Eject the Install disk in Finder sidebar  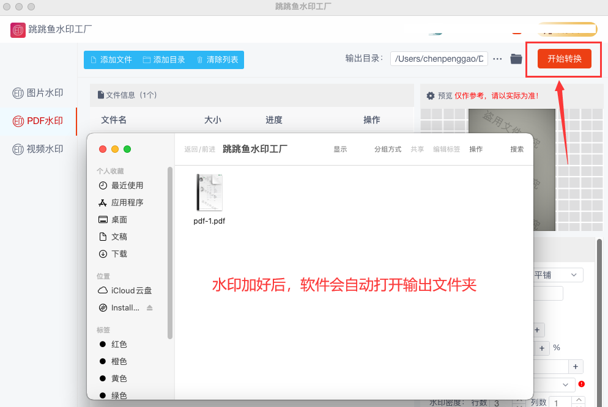pos(150,307)
